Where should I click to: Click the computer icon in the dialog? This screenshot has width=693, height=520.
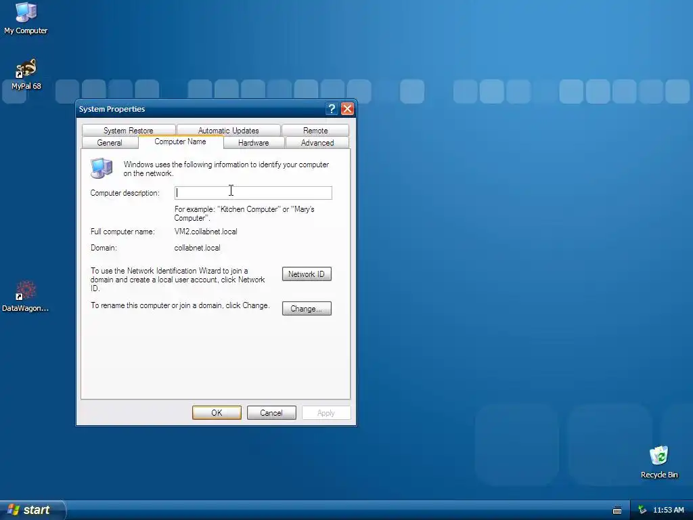102,168
